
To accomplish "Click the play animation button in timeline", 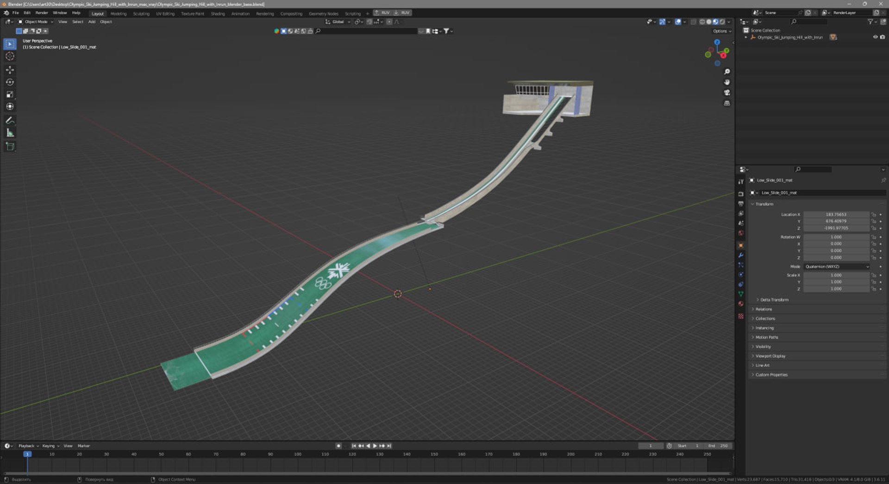I will 375,446.
